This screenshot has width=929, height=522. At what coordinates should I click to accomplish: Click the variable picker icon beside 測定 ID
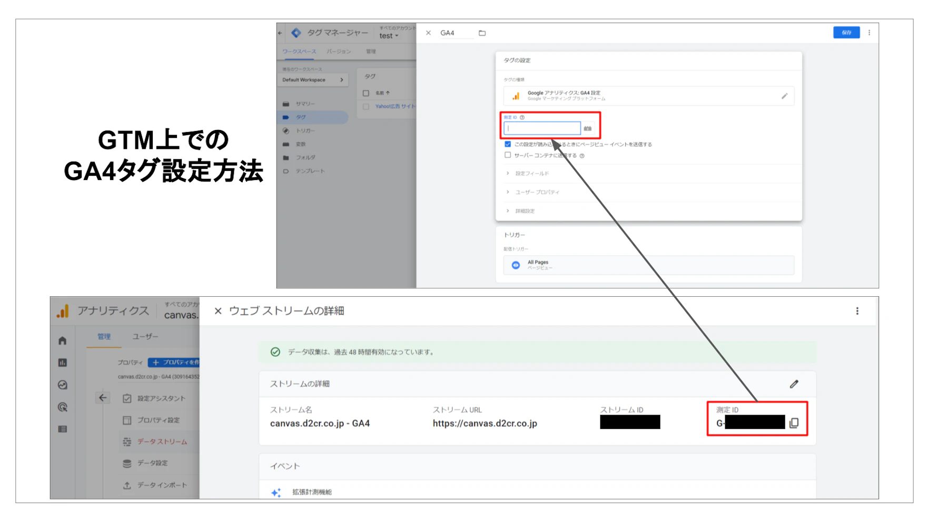click(x=588, y=128)
